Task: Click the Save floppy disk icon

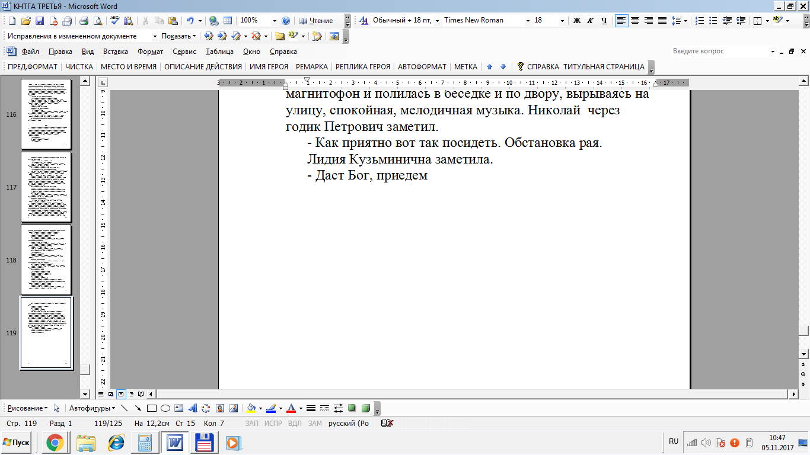Action: 40,21
